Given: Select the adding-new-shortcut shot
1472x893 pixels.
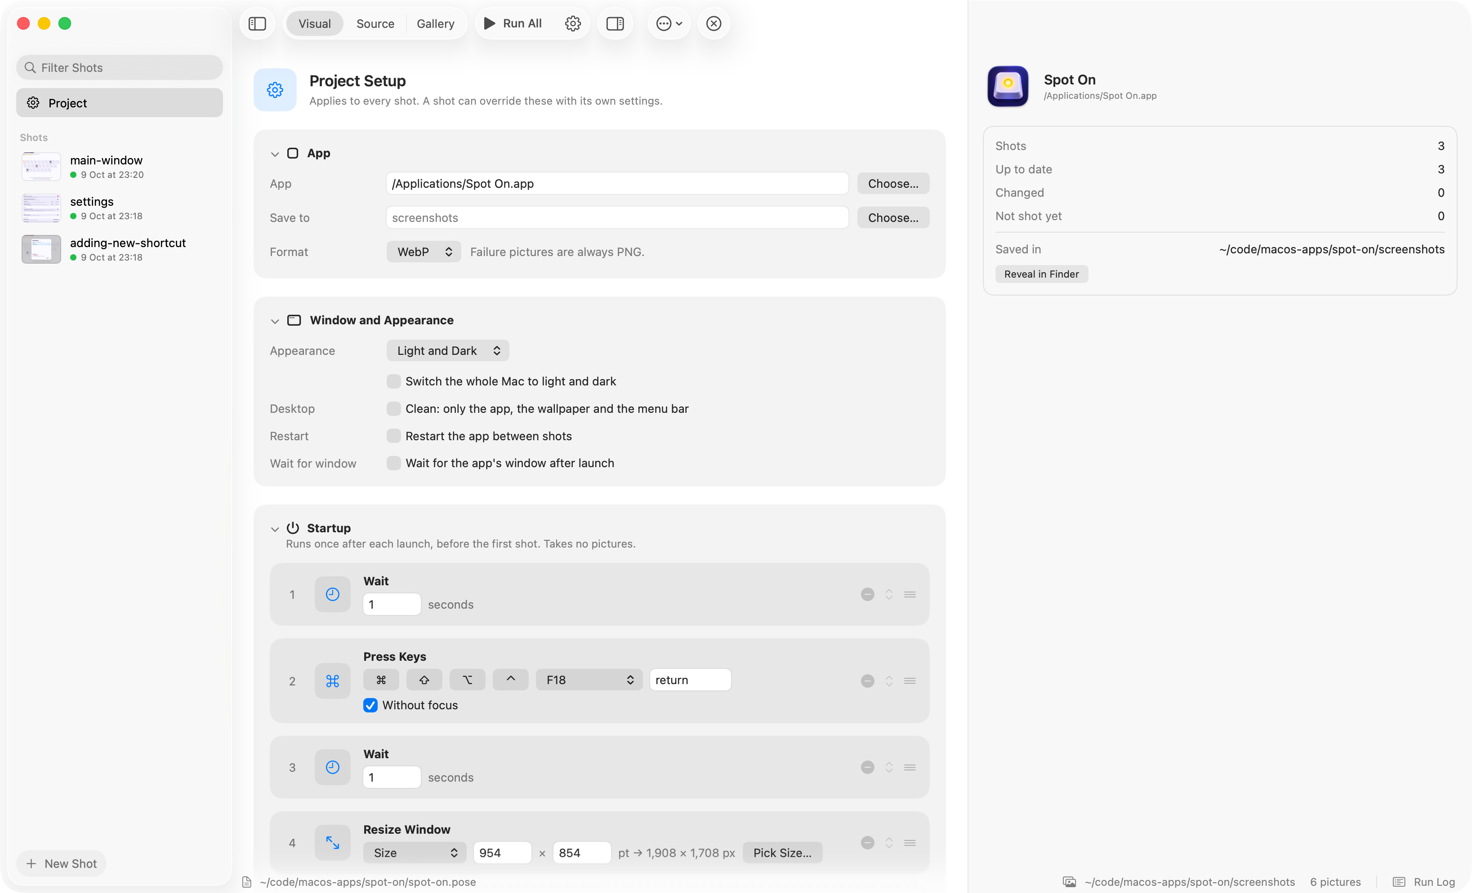Looking at the screenshot, I should pyautogui.click(x=120, y=249).
